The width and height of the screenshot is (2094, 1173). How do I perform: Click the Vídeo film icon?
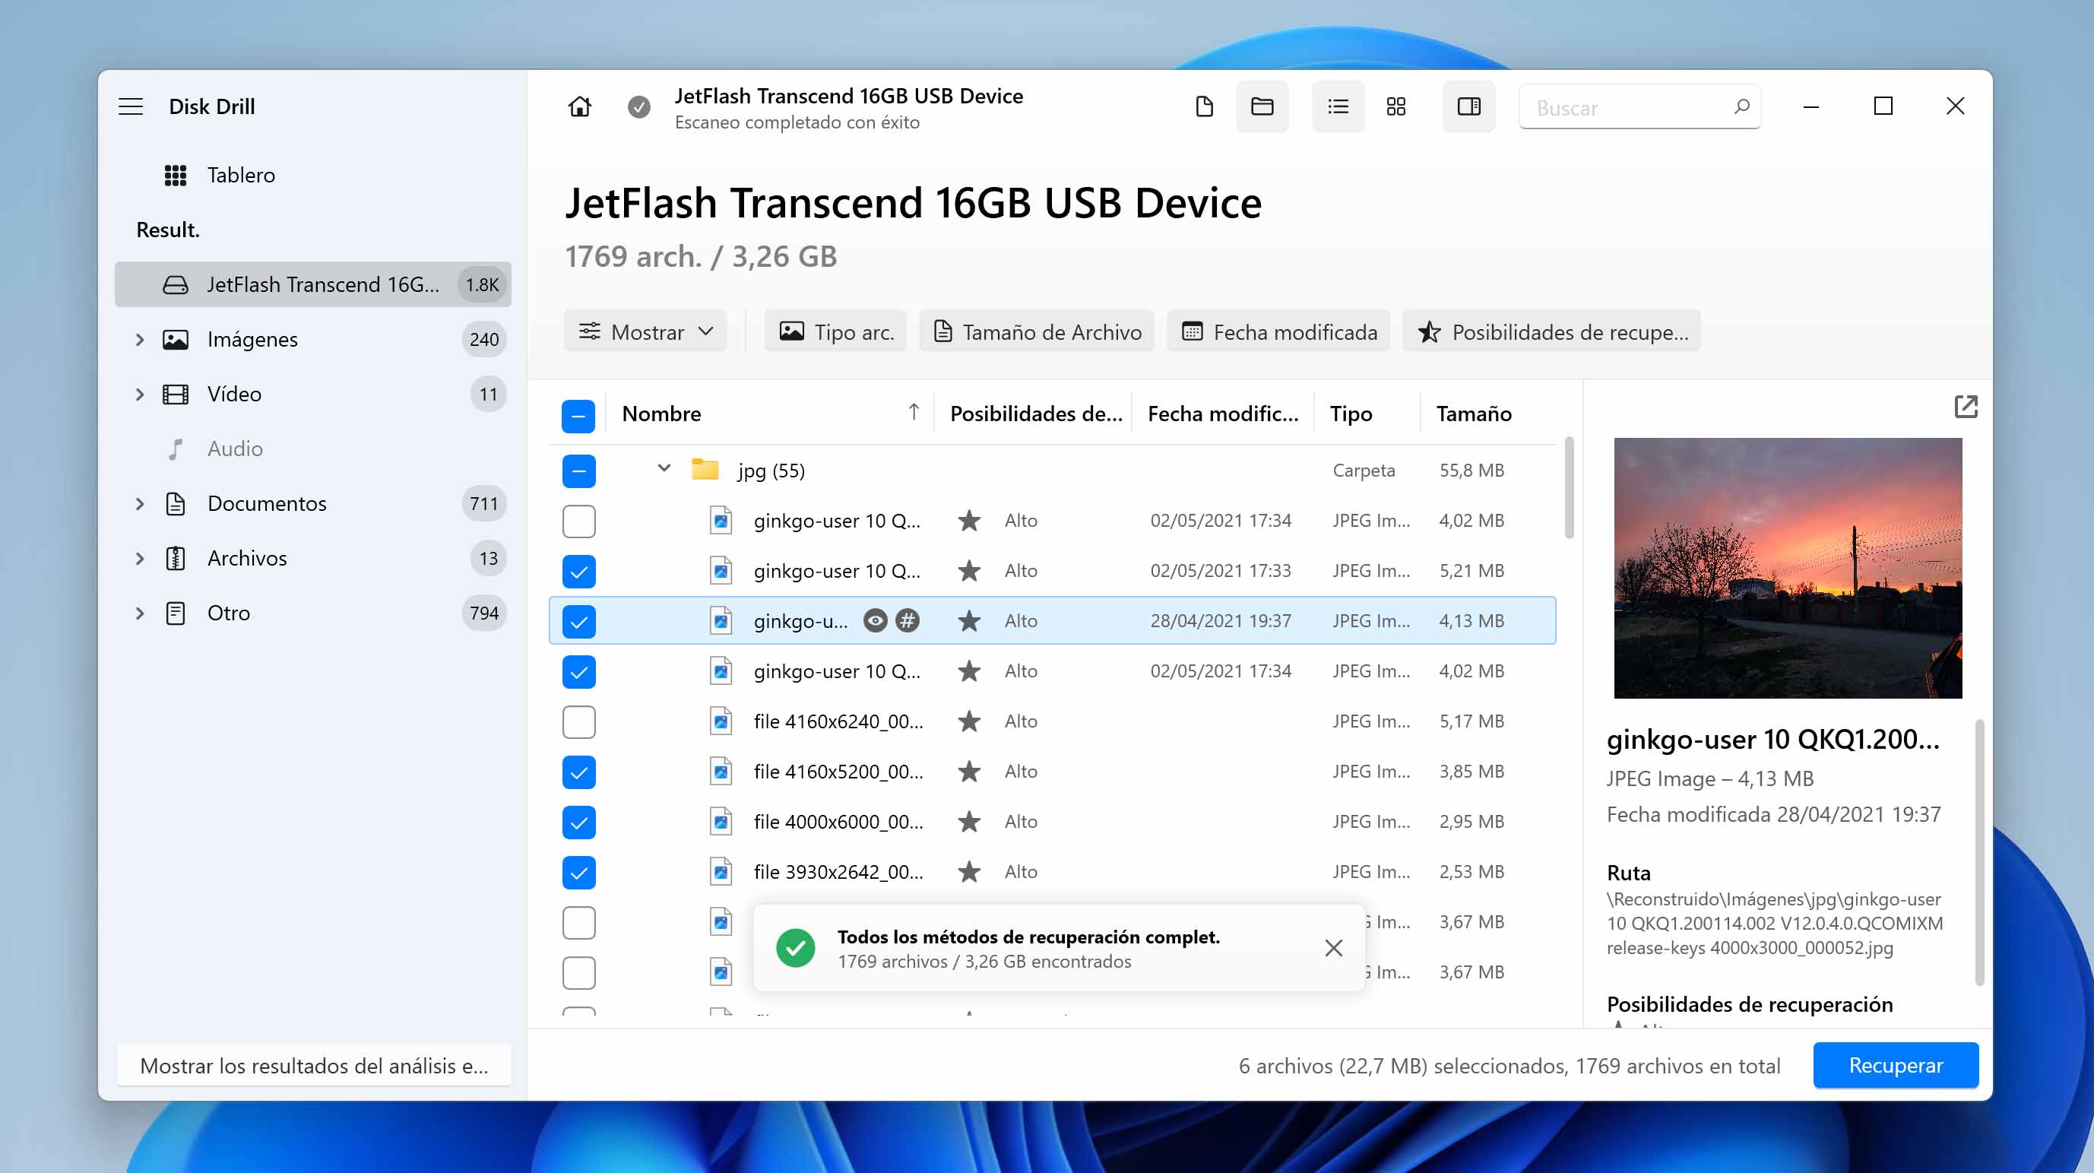[x=176, y=395]
